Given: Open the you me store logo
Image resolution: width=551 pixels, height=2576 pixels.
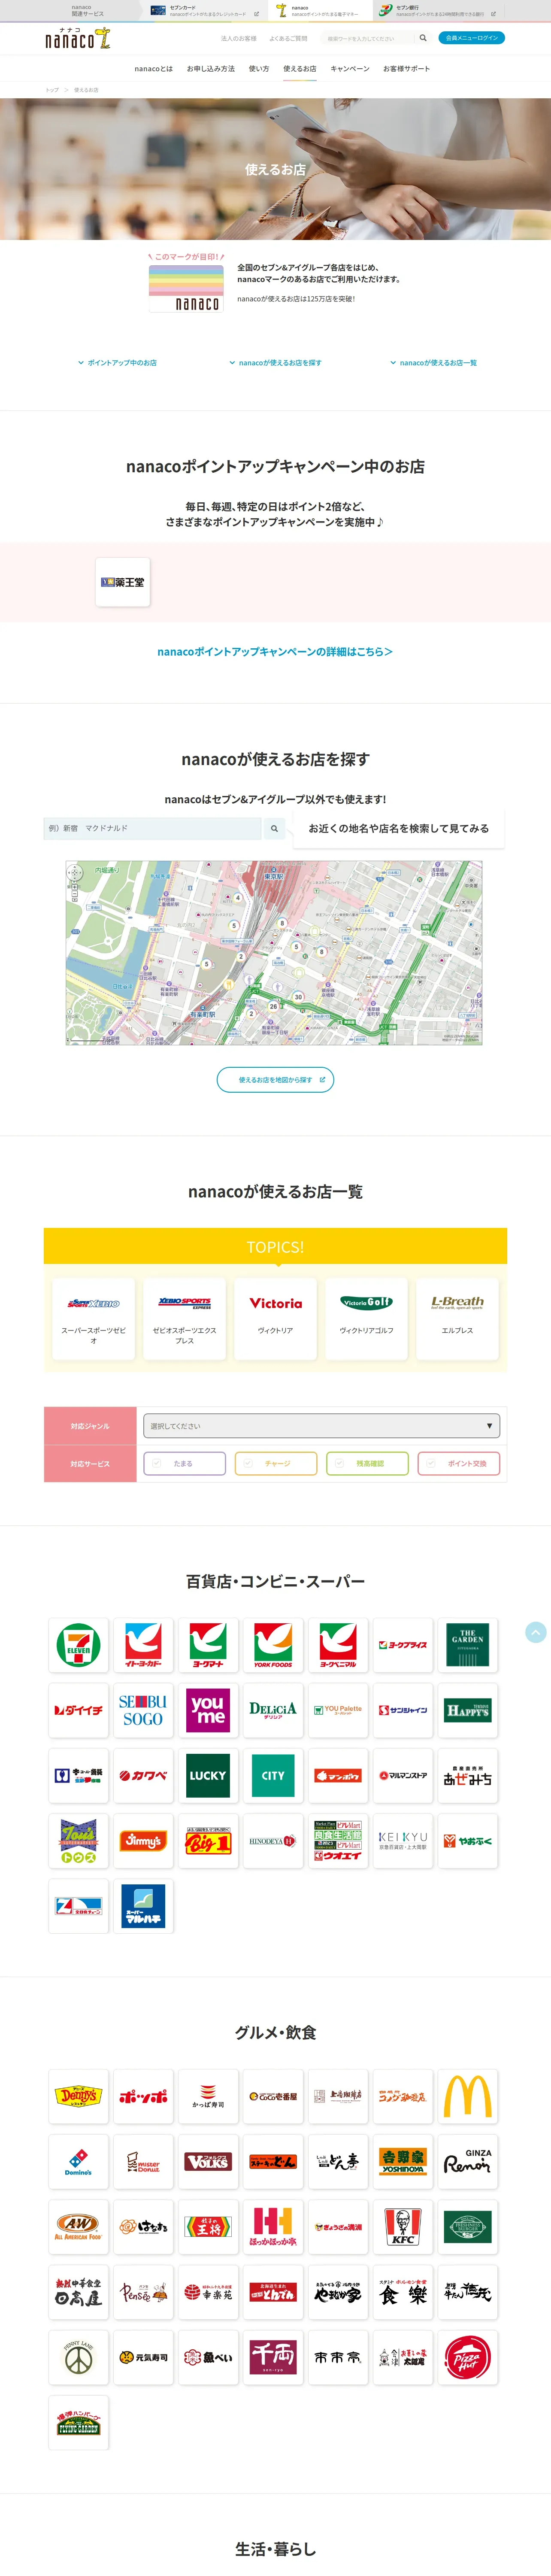Looking at the screenshot, I should click(x=208, y=1710).
